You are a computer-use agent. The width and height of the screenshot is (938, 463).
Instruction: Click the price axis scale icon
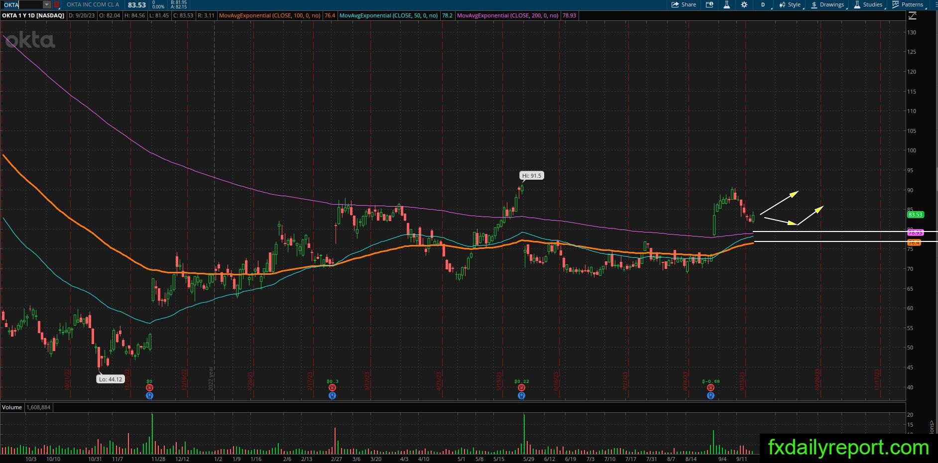[x=912, y=16]
